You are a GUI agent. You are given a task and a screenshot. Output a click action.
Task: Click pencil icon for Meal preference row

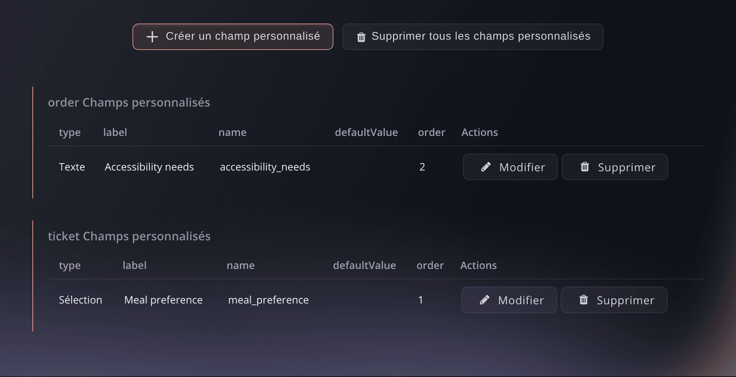485,300
